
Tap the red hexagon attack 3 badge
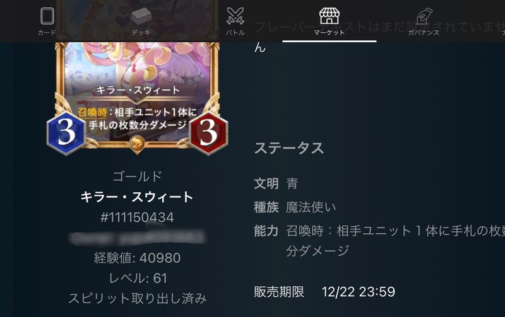pos(209,133)
